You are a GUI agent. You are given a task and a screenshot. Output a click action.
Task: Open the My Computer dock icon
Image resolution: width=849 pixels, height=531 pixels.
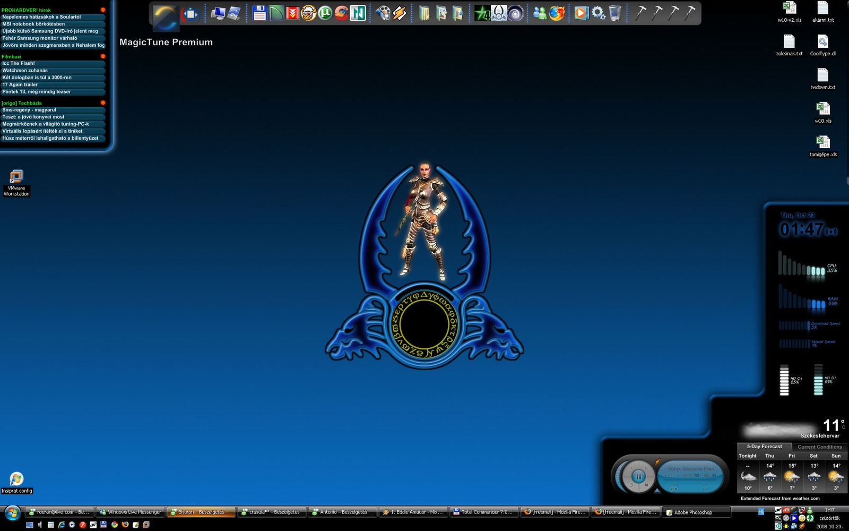[218, 13]
